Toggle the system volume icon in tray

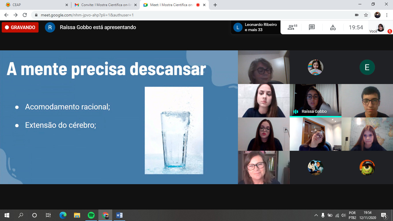click(x=343, y=215)
